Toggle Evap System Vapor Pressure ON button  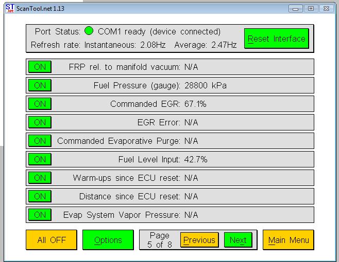(40, 215)
